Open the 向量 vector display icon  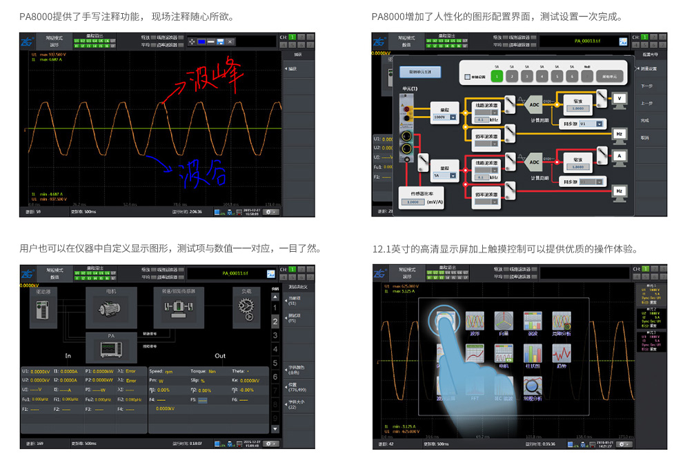504,321
